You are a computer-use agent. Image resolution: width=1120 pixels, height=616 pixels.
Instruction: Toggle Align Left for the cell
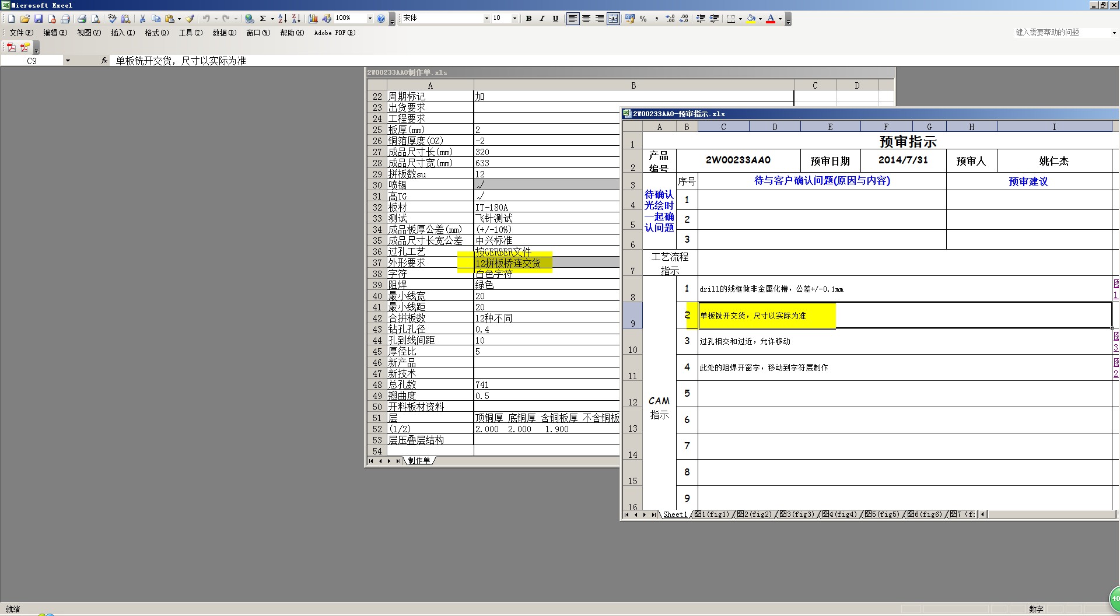573,19
